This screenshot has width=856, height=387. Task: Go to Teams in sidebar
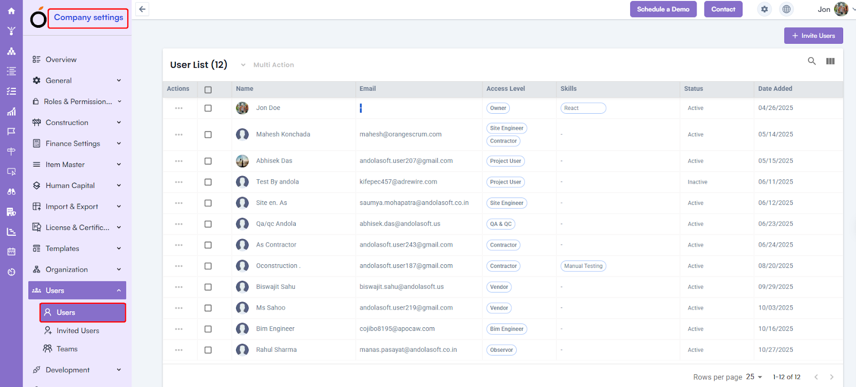coord(67,349)
